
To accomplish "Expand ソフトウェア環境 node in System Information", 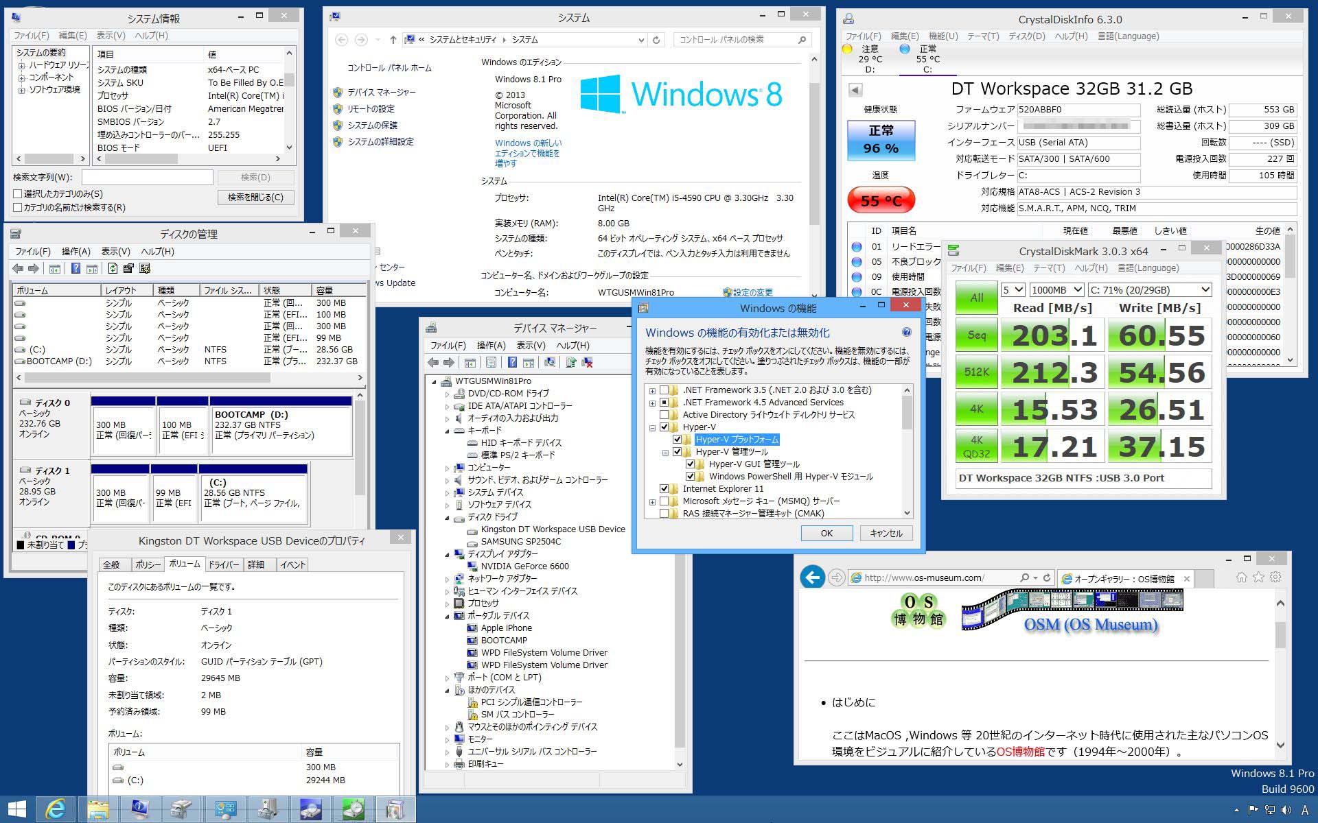I will [x=22, y=91].
